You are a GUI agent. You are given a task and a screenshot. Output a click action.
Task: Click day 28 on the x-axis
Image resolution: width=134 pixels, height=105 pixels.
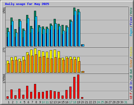pyautogui.click(x=114, y=102)
